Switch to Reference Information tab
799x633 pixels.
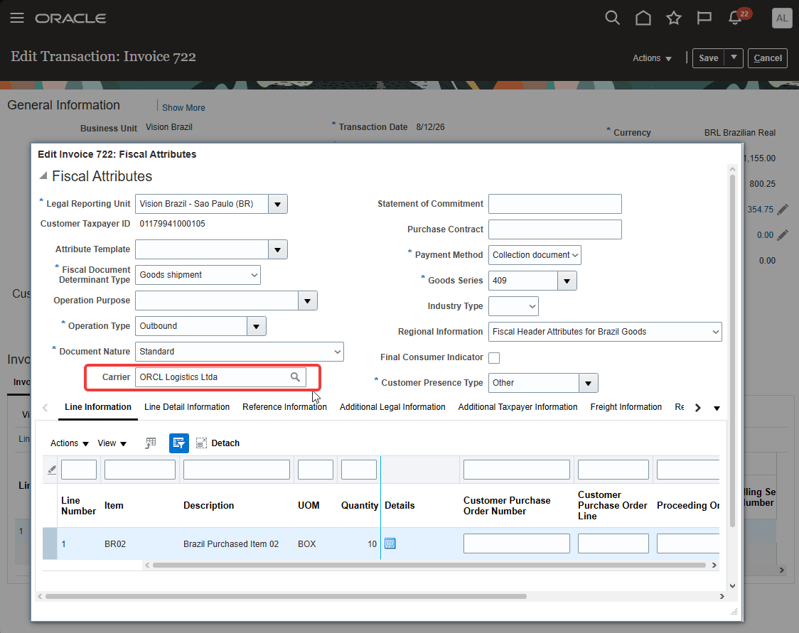pos(284,407)
